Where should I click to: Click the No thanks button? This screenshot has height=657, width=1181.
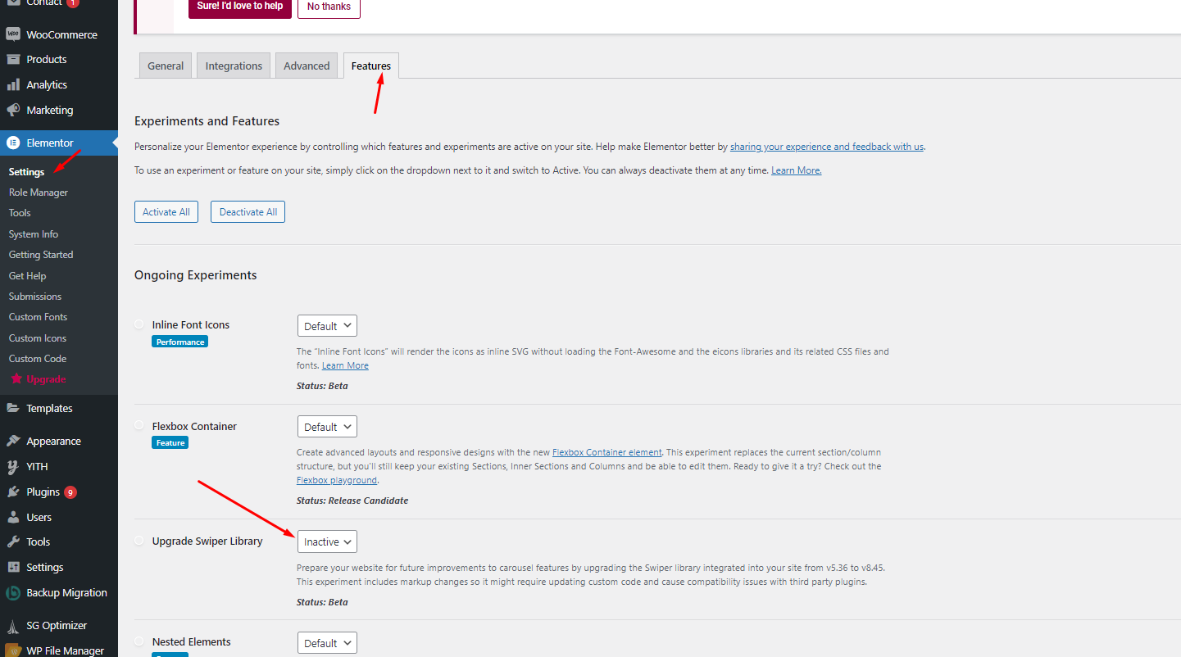coord(329,7)
